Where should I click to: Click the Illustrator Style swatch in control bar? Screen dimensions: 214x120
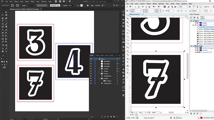tap(82, 5)
